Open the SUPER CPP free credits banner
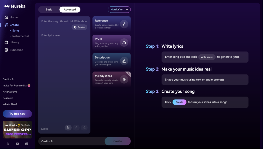 pos(17,130)
